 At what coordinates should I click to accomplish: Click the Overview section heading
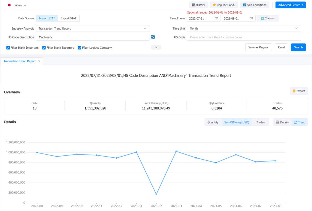point(12,92)
